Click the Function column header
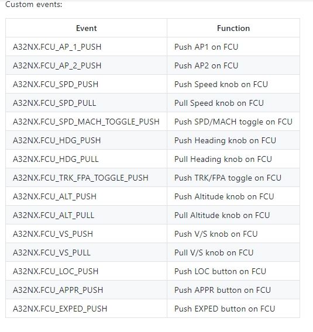Viewport: 313px width, 332px height. 233,28
